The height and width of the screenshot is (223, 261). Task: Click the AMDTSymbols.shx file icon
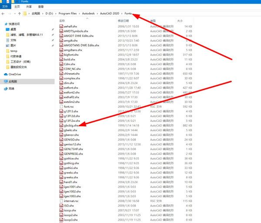tap(61, 31)
